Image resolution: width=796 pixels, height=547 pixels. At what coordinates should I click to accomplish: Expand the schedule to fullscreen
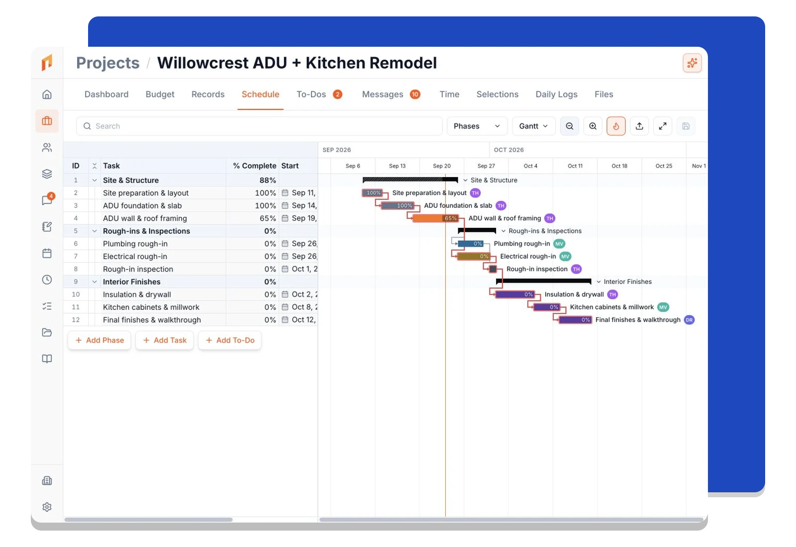pyautogui.click(x=663, y=126)
